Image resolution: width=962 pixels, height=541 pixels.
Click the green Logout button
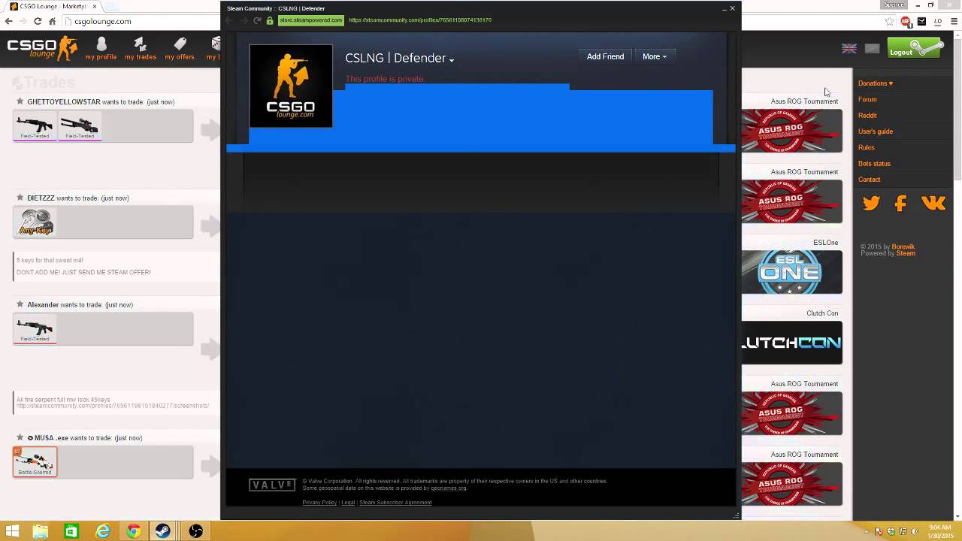(x=915, y=48)
